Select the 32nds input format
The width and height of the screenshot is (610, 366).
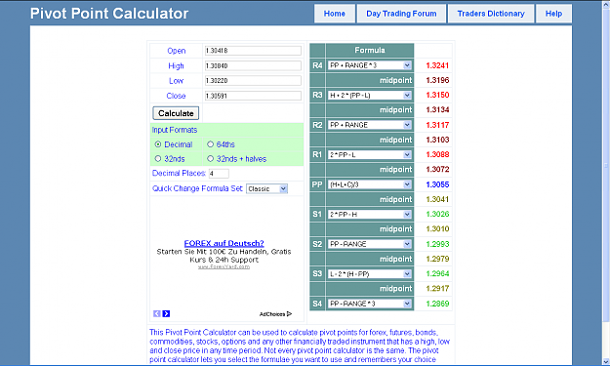158,159
